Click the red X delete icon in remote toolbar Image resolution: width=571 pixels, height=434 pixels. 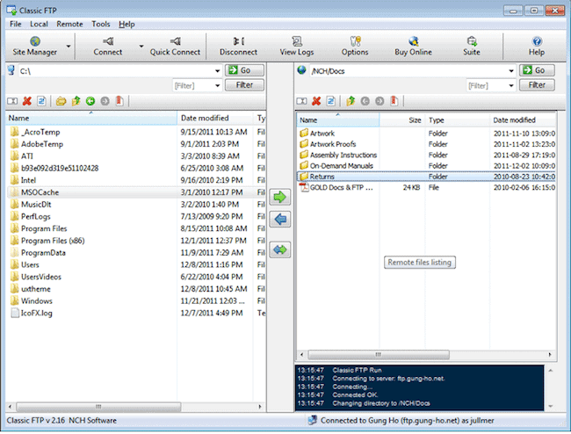pos(316,101)
